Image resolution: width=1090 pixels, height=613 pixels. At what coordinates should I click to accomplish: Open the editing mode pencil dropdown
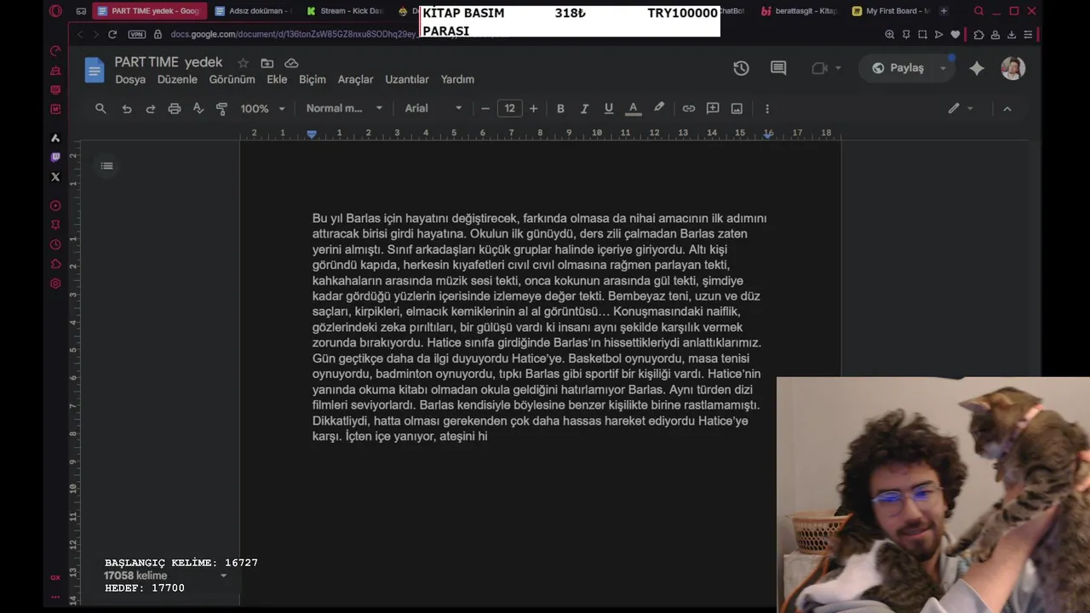tap(961, 108)
